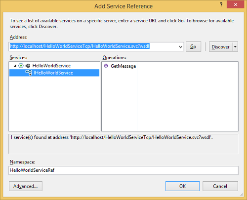
Task: Click the question mark help icon
Action: point(221,4)
